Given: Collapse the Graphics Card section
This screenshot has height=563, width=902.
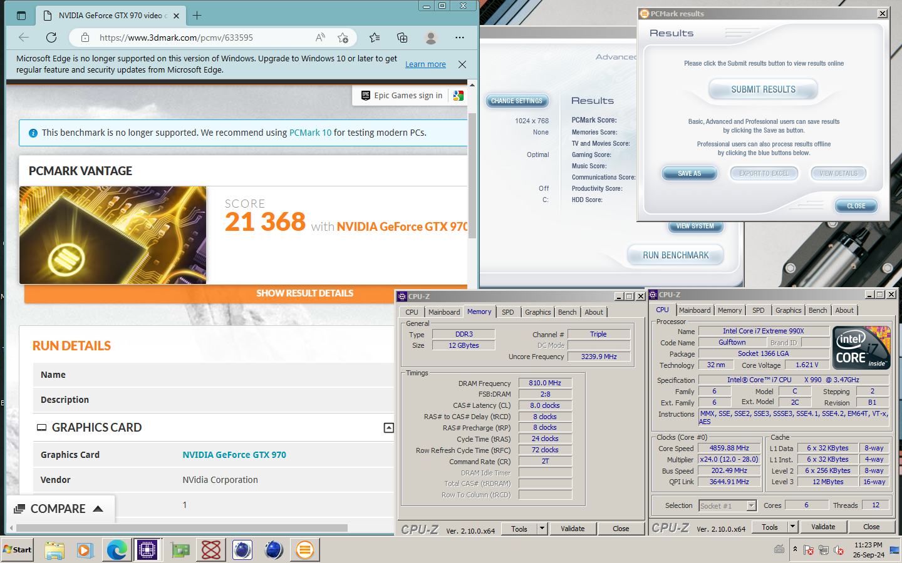Looking at the screenshot, I should (388, 428).
